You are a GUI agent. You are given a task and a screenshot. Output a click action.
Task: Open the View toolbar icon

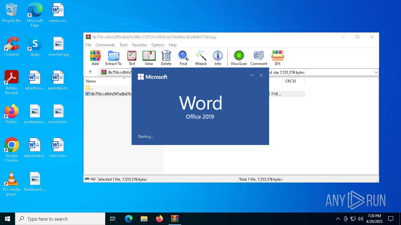(x=149, y=58)
